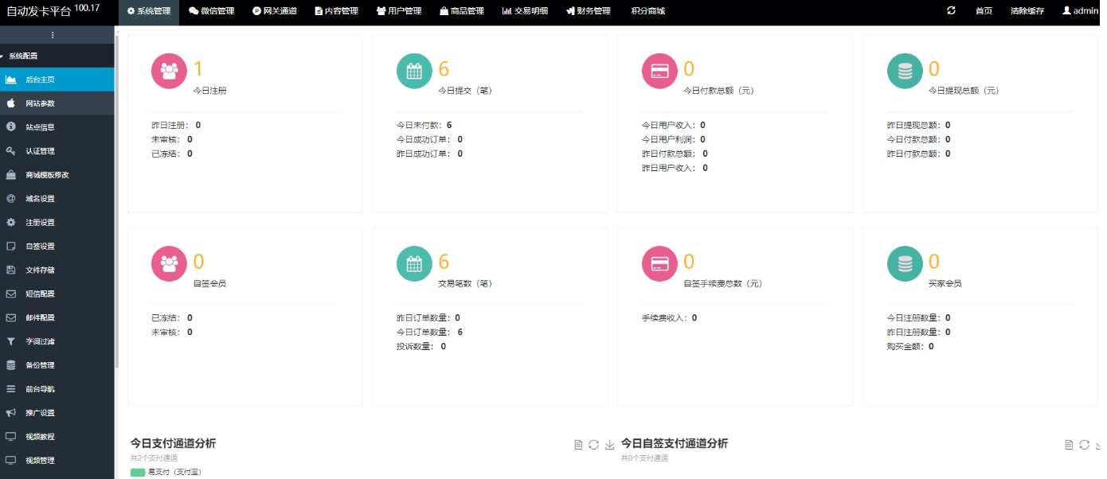Click the note icon for 自签设置
The image size is (1107, 479).
(11, 247)
